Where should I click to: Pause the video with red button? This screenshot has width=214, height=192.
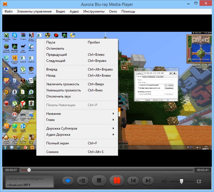click(x=117, y=181)
